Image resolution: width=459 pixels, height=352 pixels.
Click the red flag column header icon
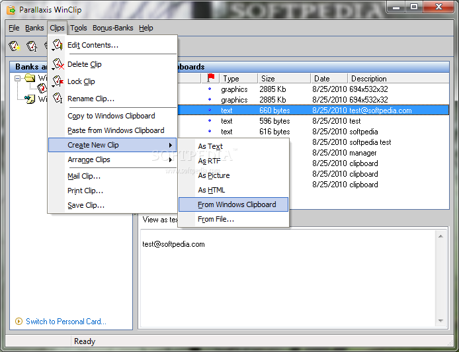click(x=211, y=78)
